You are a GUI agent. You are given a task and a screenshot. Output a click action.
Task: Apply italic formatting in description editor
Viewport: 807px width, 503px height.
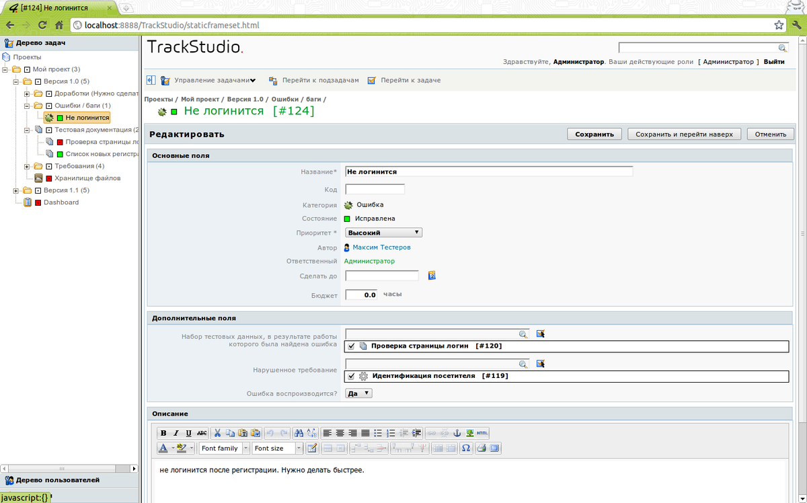click(176, 433)
